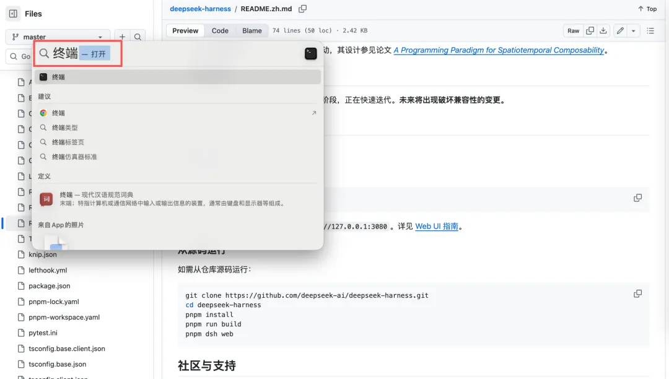Open the pnpm-workspace.yaml file

pos(64,317)
